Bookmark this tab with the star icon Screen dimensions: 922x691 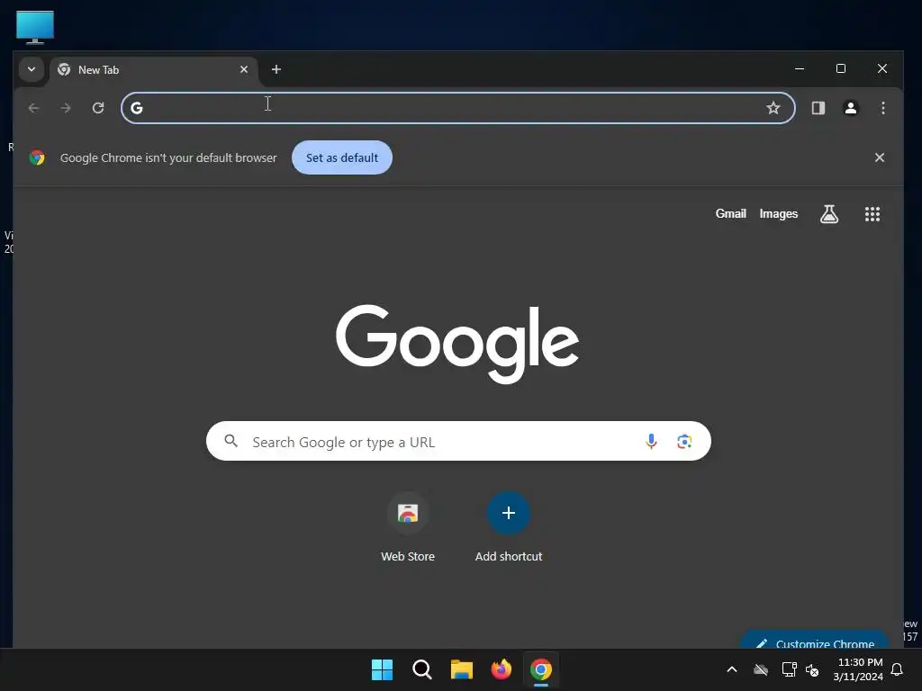click(773, 108)
